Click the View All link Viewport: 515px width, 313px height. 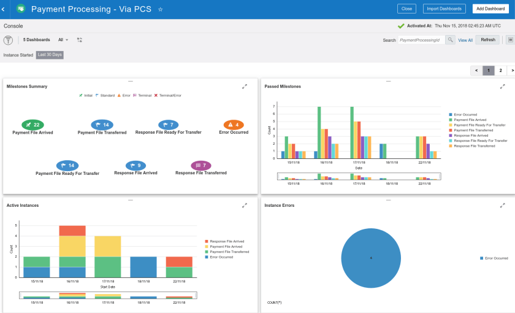click(465, 40)
